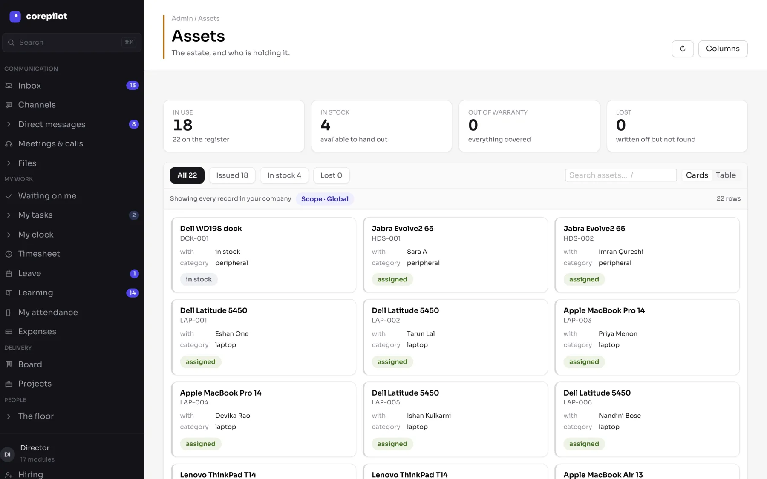Open Board from the sidebar

point(72,364)
